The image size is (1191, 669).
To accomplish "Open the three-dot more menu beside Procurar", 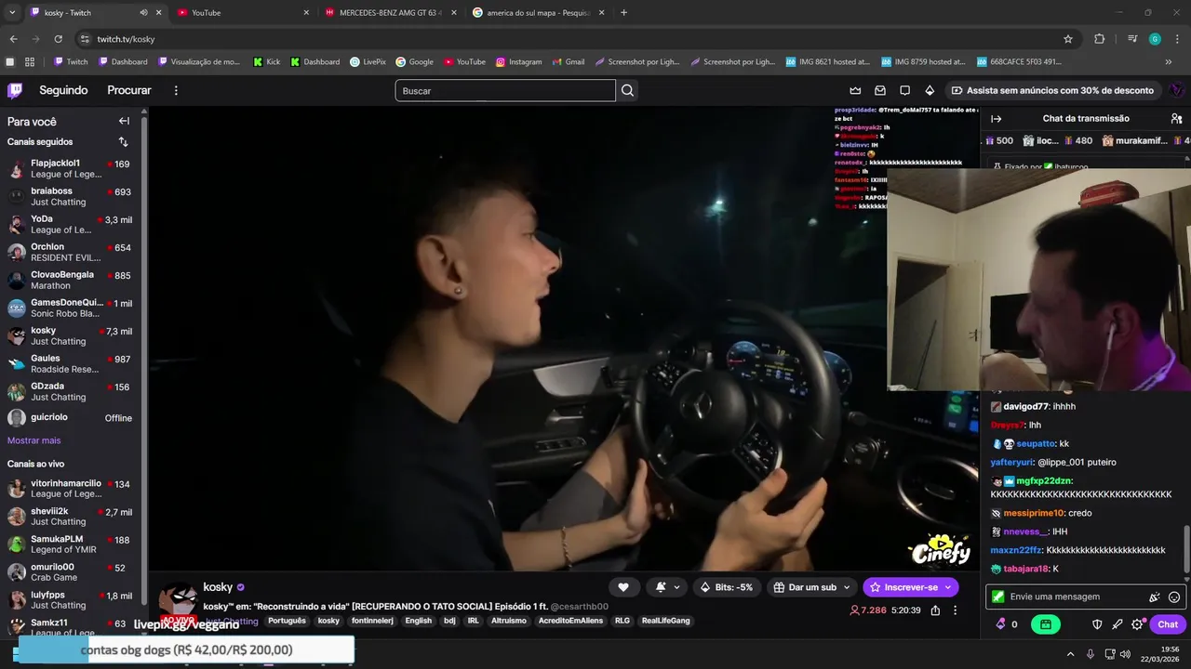I will [176, 90].
